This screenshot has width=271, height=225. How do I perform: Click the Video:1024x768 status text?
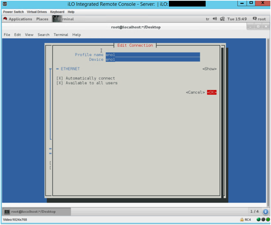(x=15, y=220)
